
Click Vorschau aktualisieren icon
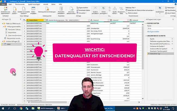tap(71, 9)
